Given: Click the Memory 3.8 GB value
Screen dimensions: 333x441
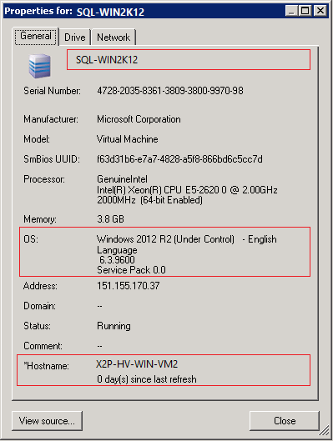Looking at the screenshot, I should click(110, 218).
